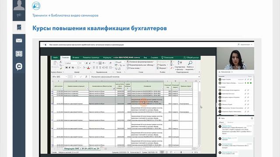280x157 pixels.
Task: Open Найти и выделить magnifier menu
Action: [x=190, y=65]
